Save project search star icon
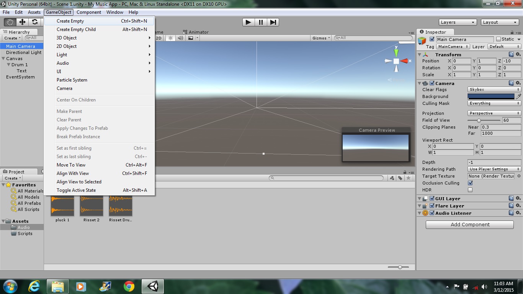This screenshot has width=523, height=294. point(409,178)
